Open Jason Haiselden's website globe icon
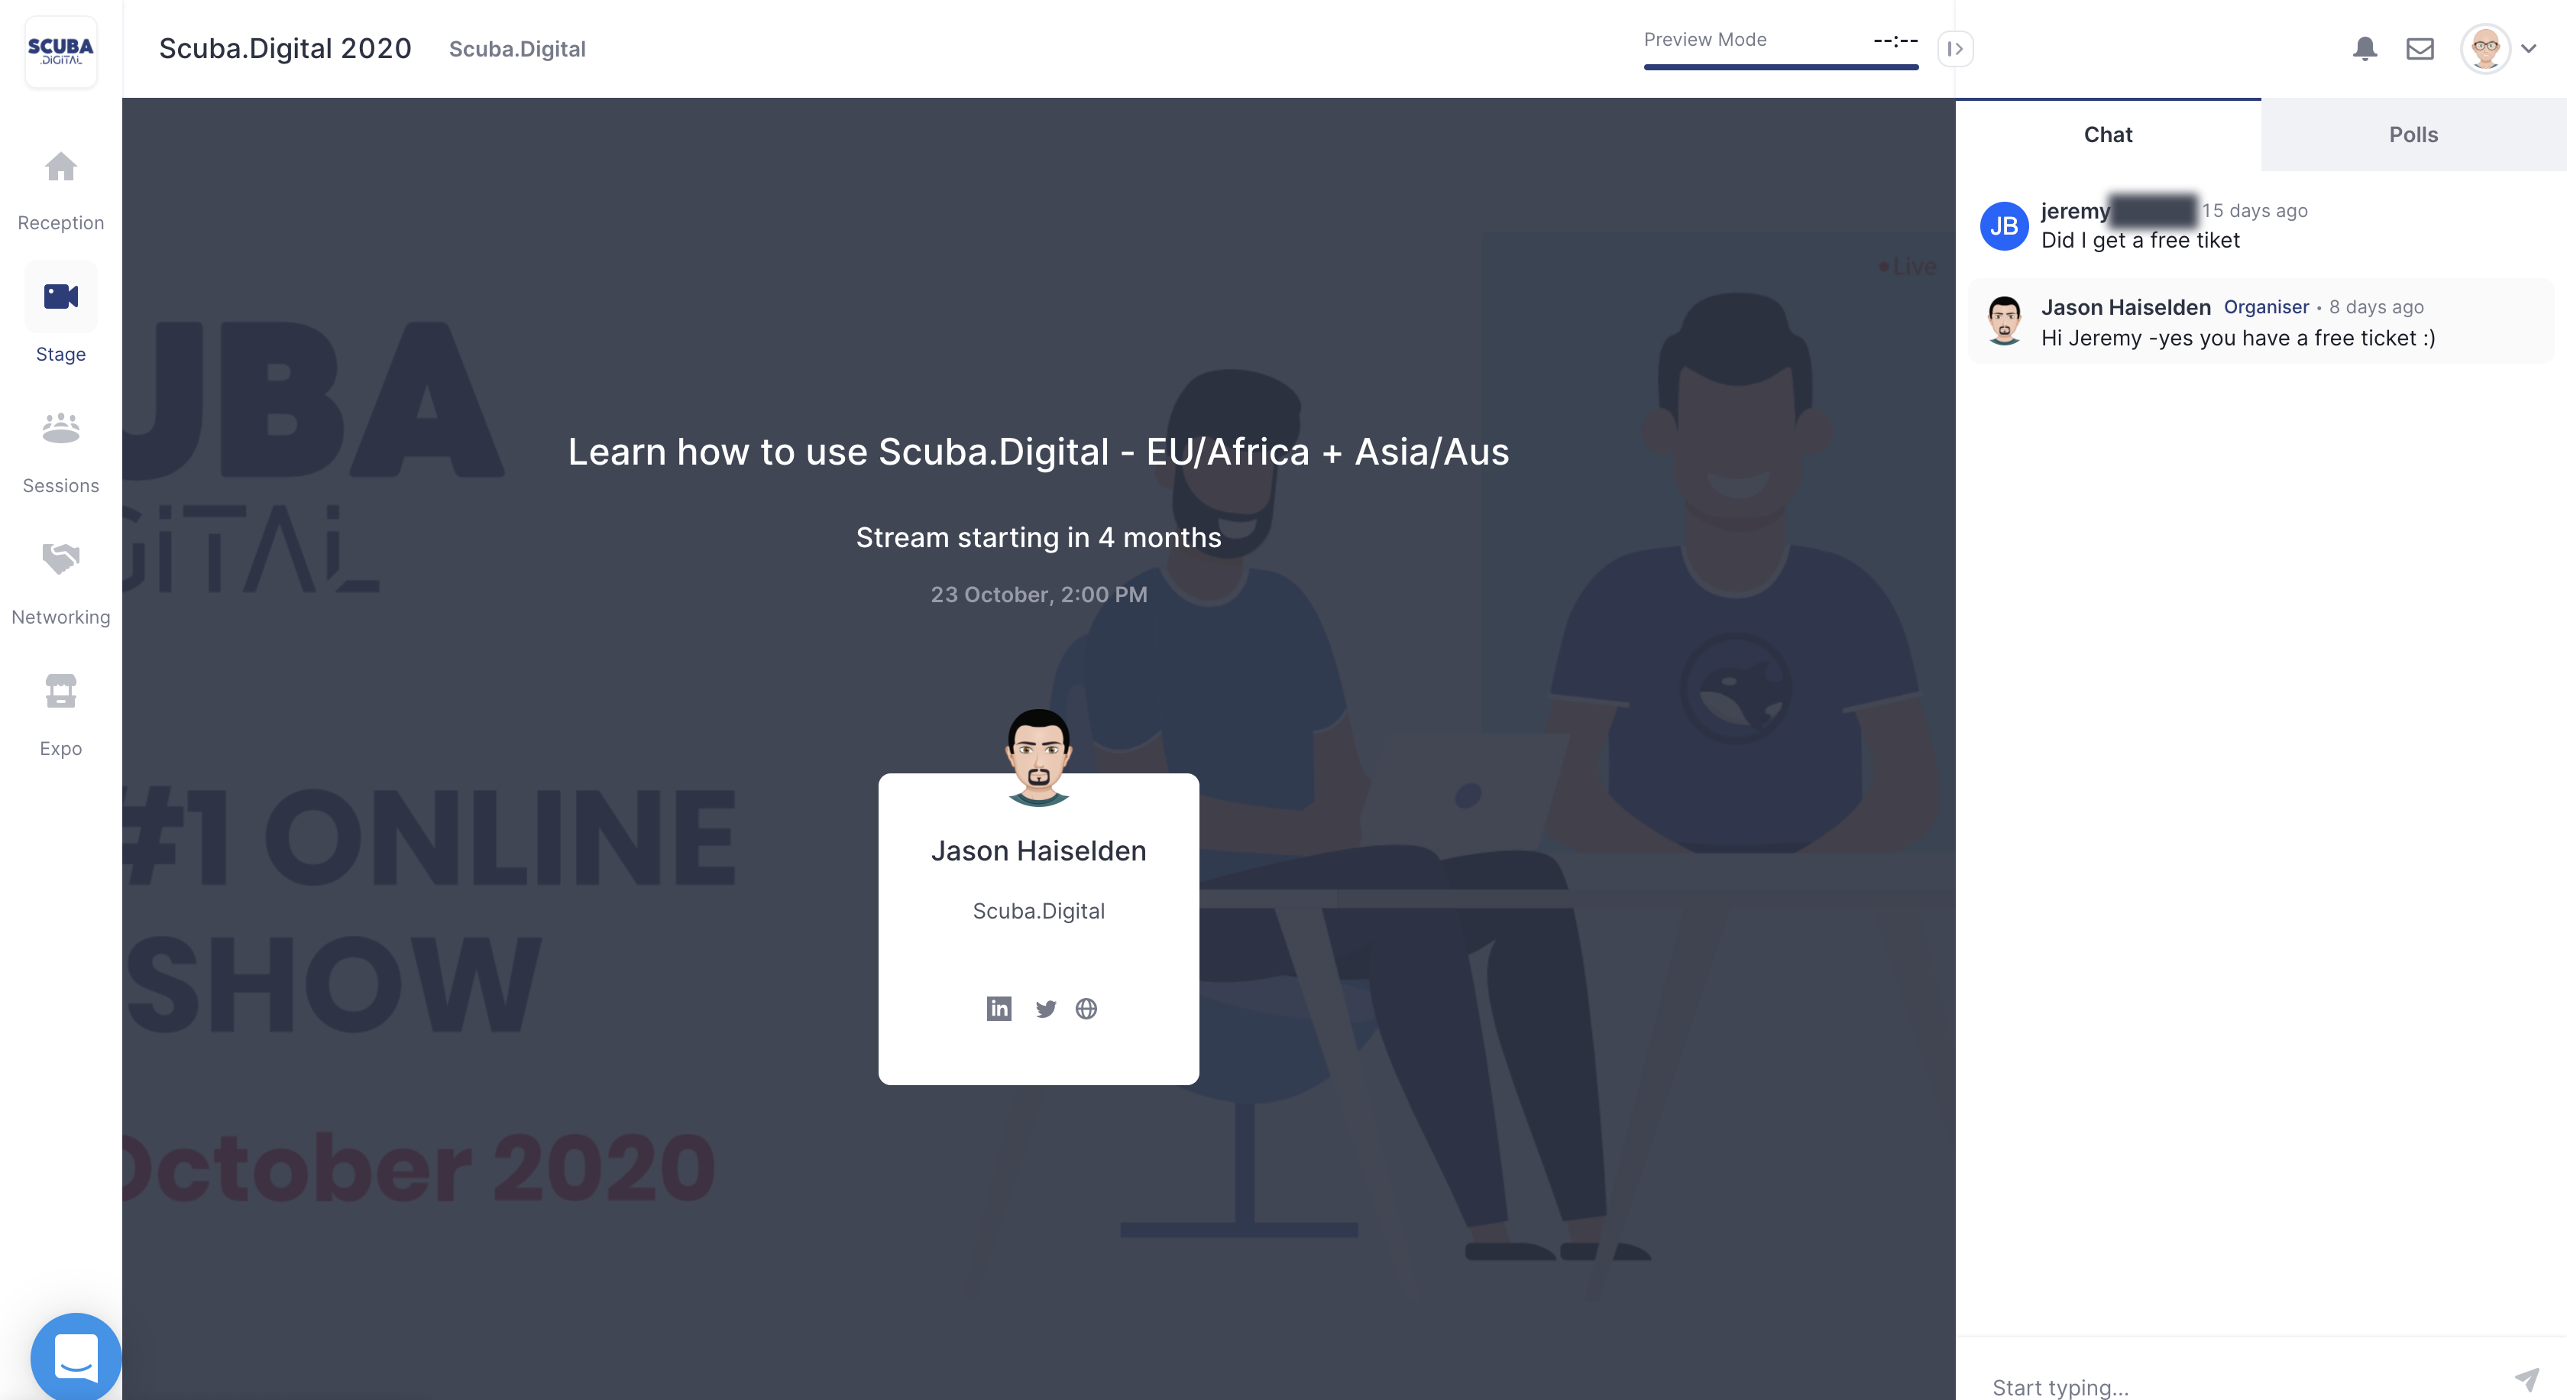 (1086, 1009)
